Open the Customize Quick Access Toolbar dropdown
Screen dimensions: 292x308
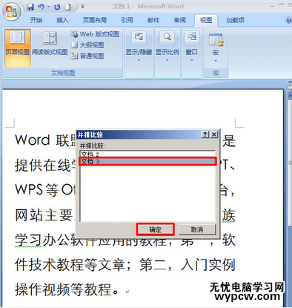[82, 7]
